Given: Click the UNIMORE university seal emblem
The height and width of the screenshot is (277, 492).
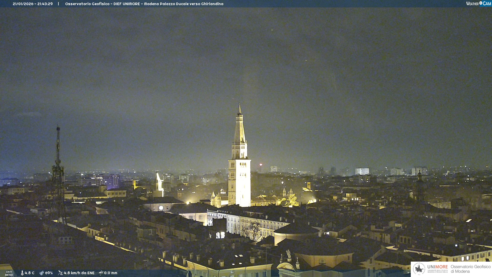Looking at the screenshot, I should [419, 269].
